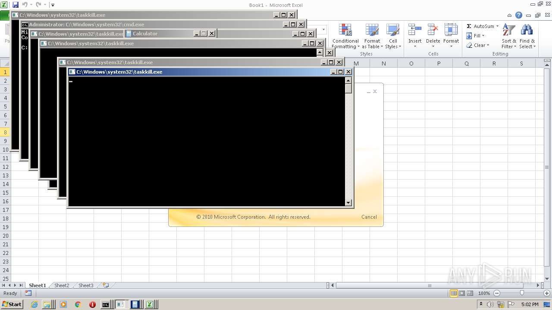Click Zoom In plus button

point(547,293)
